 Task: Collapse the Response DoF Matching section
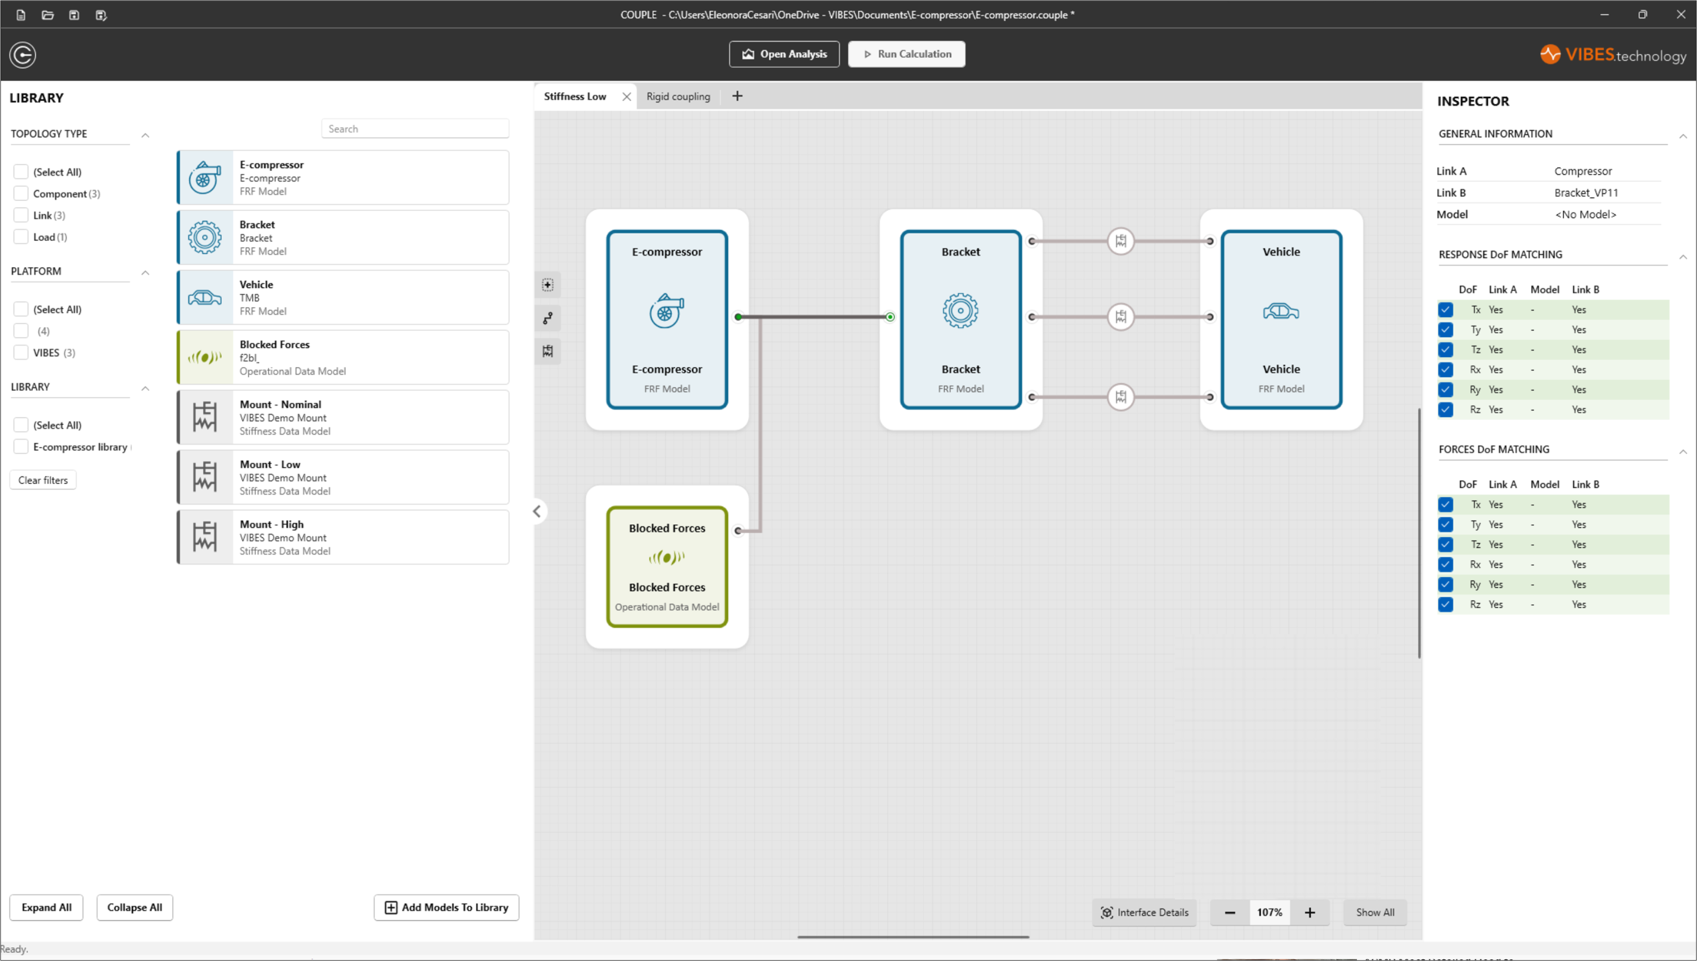click(x=1682, y=257)
